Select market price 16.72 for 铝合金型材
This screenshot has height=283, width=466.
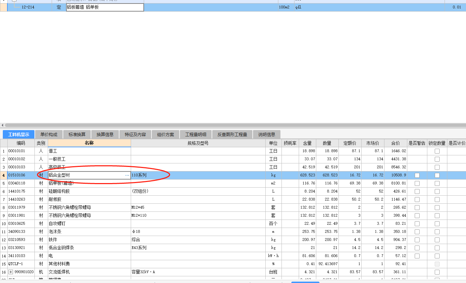click(373, 175)
